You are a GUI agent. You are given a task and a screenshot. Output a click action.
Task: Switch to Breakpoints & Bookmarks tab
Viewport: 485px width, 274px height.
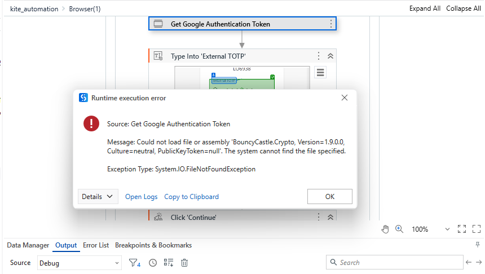(x=153, y=245)
